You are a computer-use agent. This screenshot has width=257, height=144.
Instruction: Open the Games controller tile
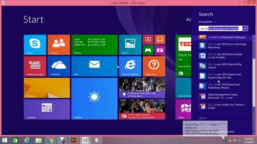pyautogui.click(x=148, y=50)
